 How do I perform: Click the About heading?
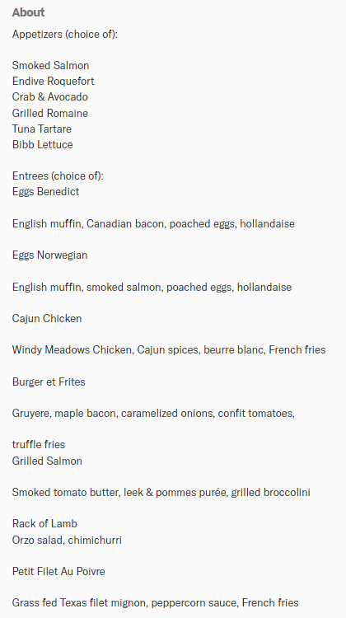28,12
